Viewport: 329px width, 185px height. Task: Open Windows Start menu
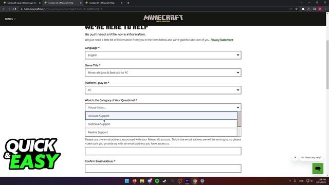127,181
